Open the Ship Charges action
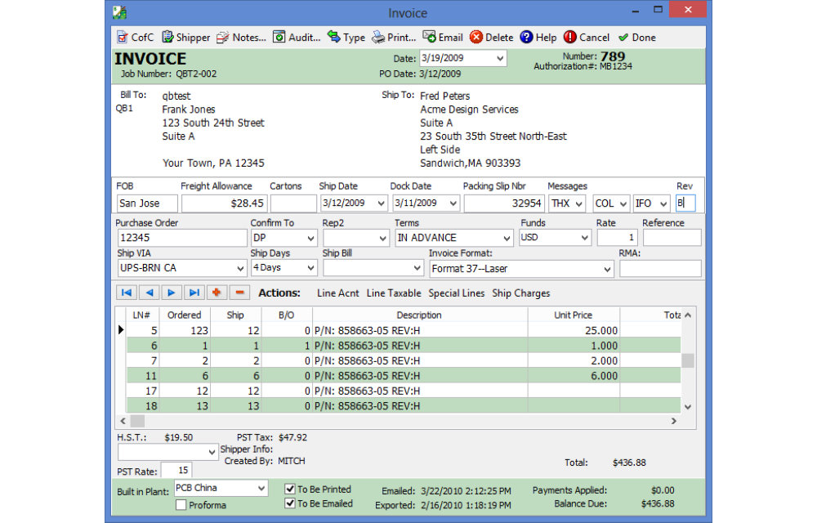817x523 pixels. point(520,293)
